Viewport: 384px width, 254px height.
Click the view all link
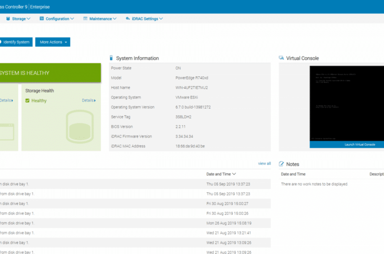pos(264,163)
